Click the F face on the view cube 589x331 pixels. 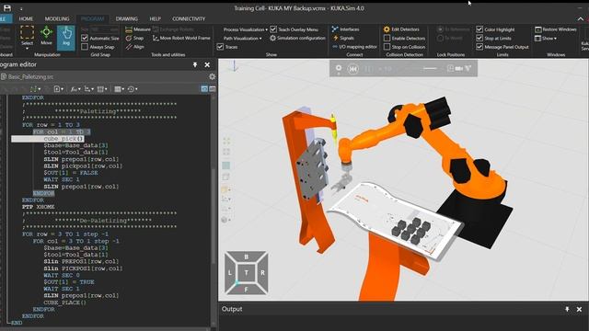click(246, 289)
